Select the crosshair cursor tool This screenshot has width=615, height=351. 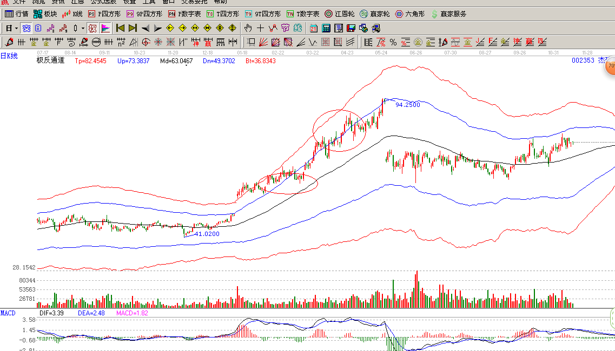pyautogui.click(x=260, y=28)
